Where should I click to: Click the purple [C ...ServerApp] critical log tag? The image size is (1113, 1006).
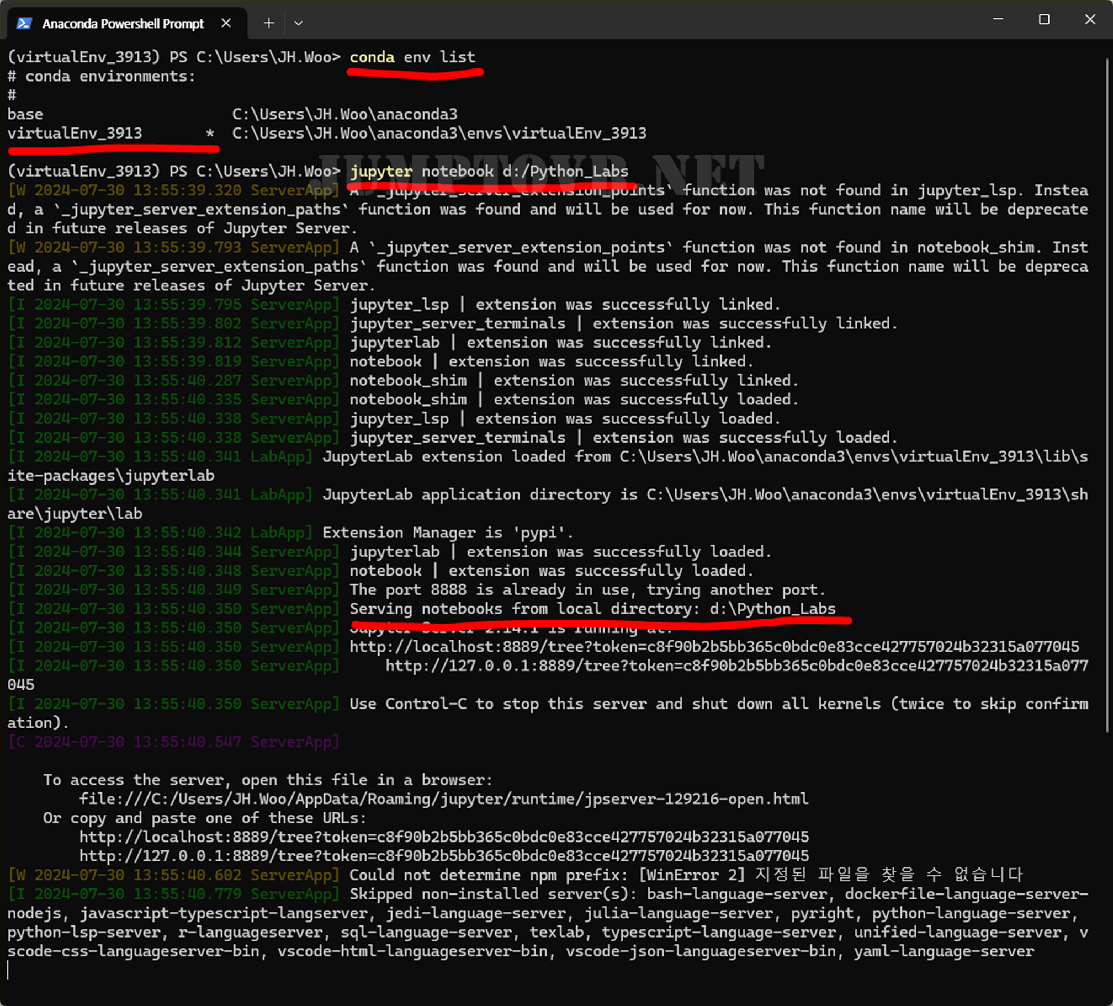click(173, 742)
